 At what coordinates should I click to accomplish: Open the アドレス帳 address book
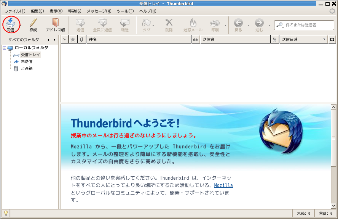[x=56, y=25]
